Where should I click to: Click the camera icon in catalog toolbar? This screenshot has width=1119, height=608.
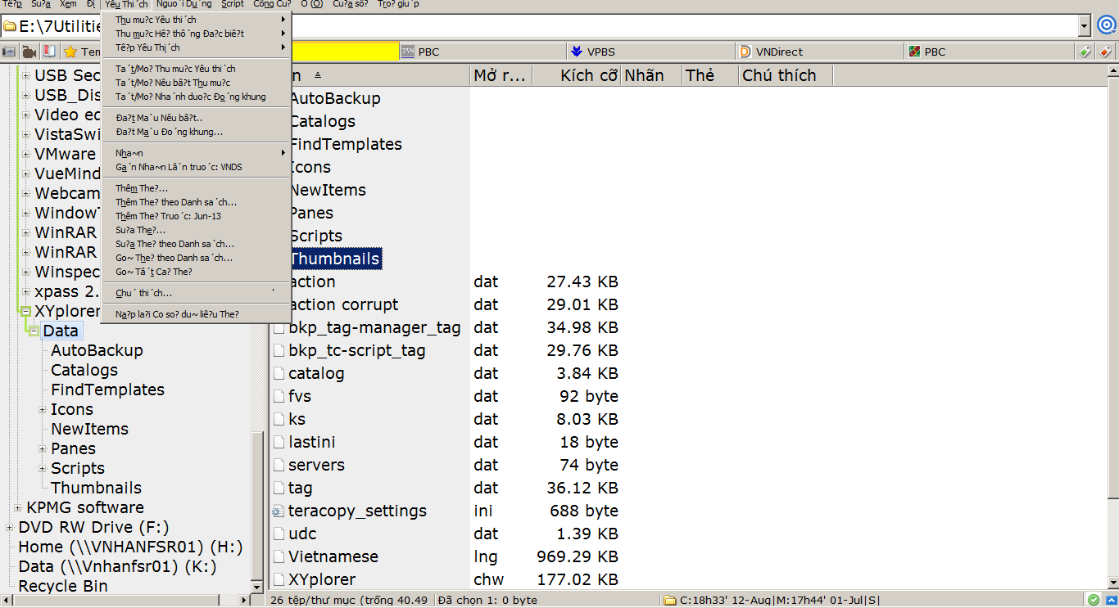click(x=9, y=52)
